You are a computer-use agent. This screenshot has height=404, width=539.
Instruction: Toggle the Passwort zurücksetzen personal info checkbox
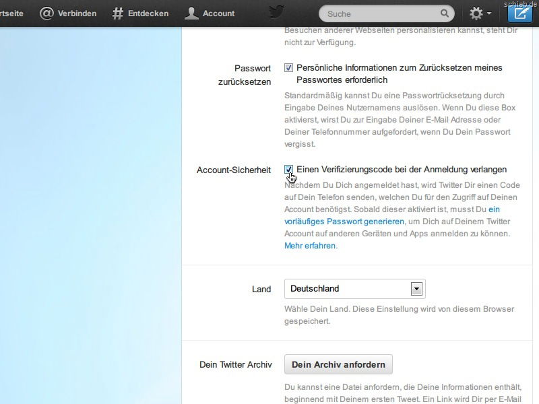(288, 68)
